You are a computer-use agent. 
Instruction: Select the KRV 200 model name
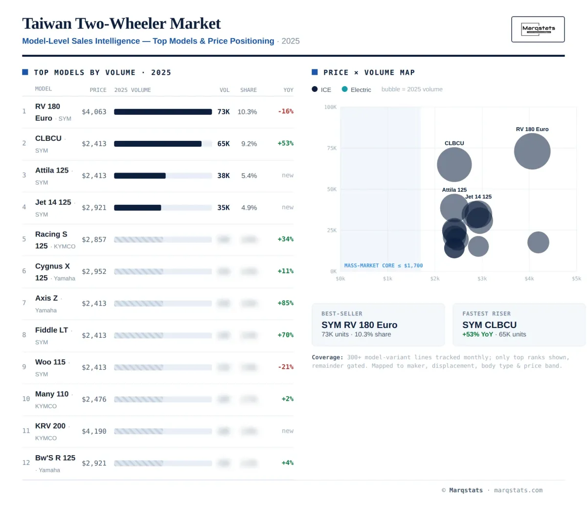pyautogui.click(x=50, y=426)
